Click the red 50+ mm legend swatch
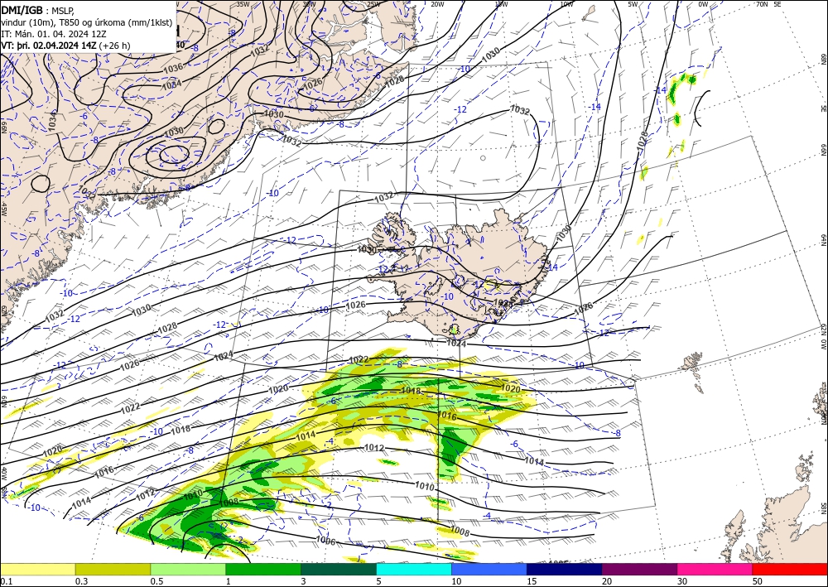828x587 pixels. coord(790,569)
